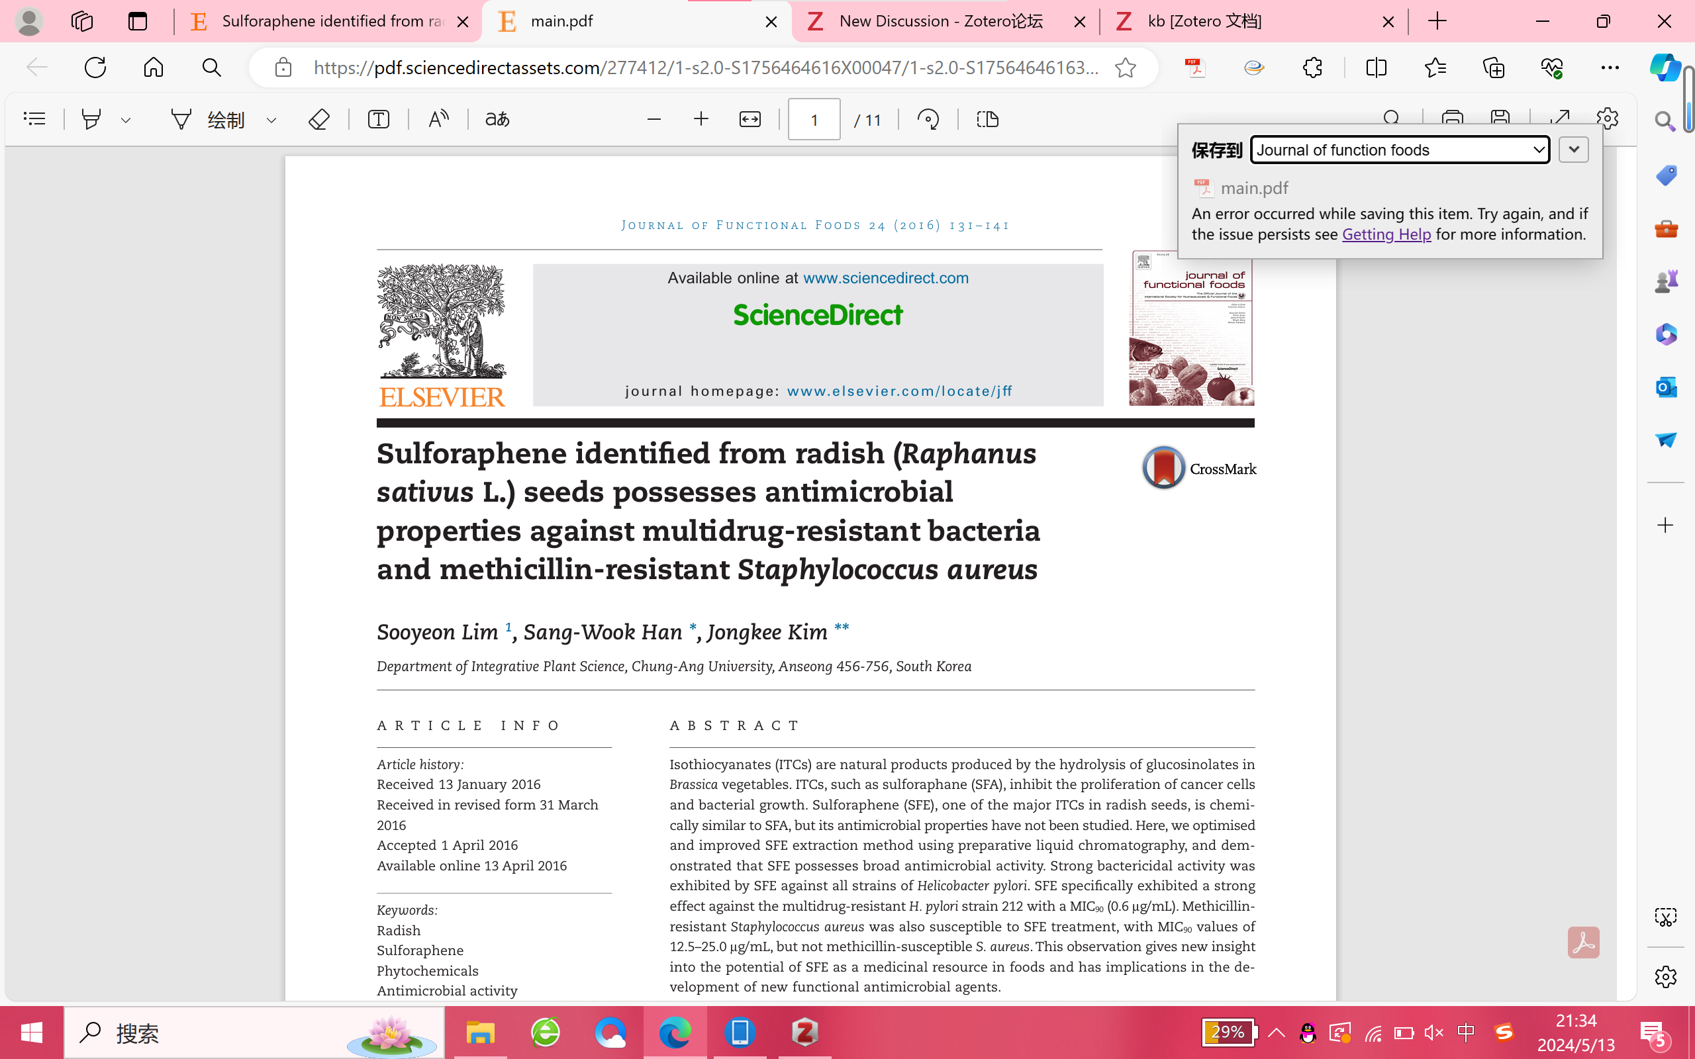Viewport: 1695px width, 1059px height.
Task: Toggle the page view layout button
Action: [988, 119]
